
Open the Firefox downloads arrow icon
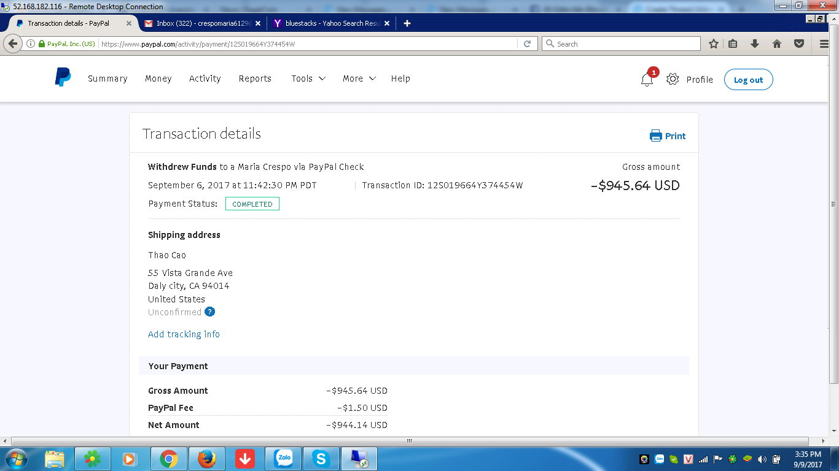pyautogui.click(x=755, y=44)
